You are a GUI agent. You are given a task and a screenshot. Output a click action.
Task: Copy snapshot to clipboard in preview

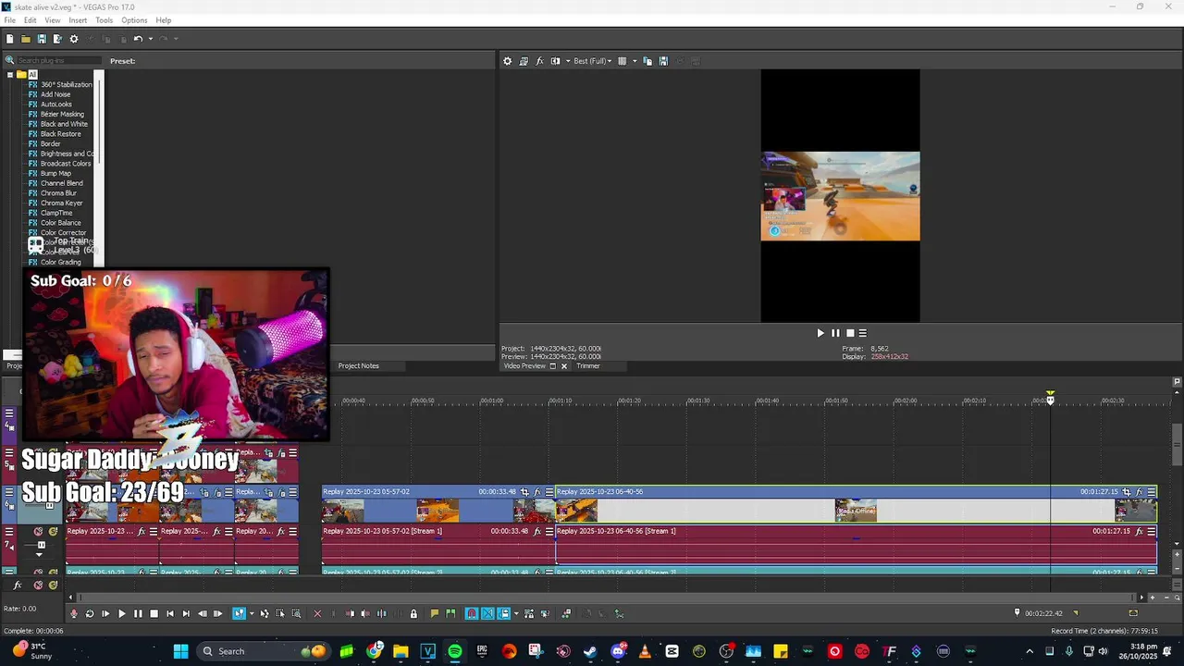pyautogui.click(x=647, y=61)
